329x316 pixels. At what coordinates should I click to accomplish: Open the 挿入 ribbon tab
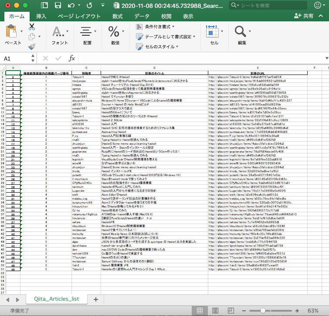pyautogui.click(x=41, y=16)
